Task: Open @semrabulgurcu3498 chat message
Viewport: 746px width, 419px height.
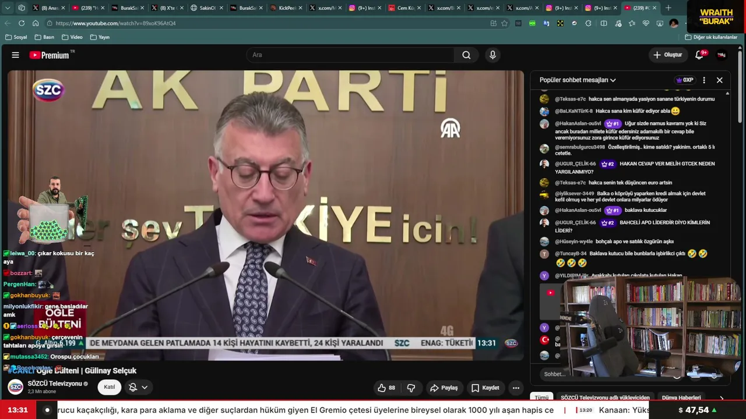Action: [x=629, y=150]
